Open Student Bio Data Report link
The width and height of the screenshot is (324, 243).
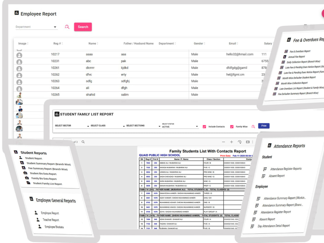43,174
